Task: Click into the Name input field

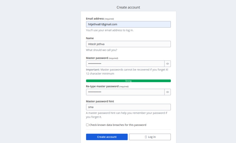Action: 128,44
